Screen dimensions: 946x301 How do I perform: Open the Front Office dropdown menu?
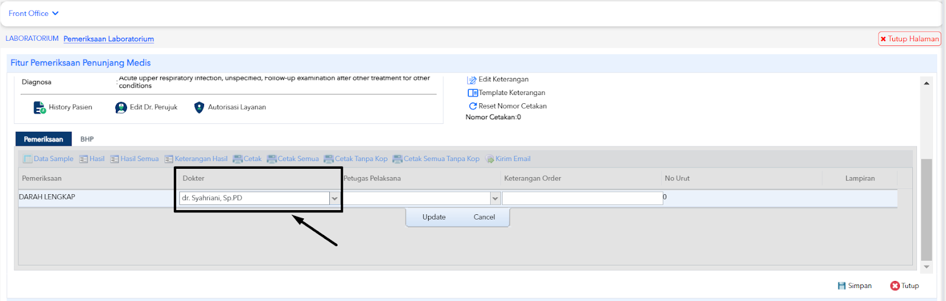(33, 13)
